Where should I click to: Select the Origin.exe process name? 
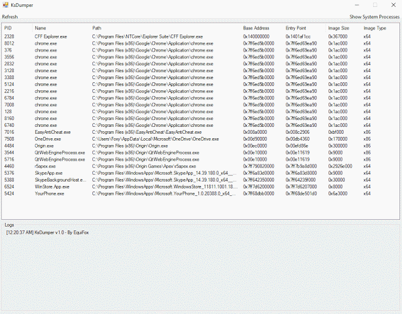click(44, 146)
